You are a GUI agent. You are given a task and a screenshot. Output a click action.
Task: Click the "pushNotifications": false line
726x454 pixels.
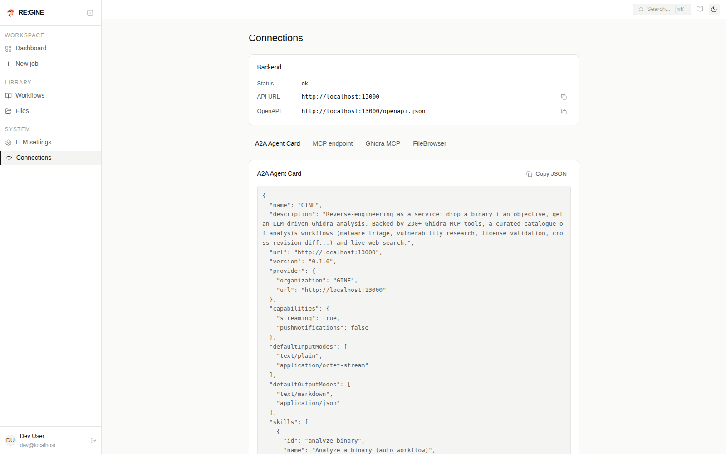(x=323, y=328)
